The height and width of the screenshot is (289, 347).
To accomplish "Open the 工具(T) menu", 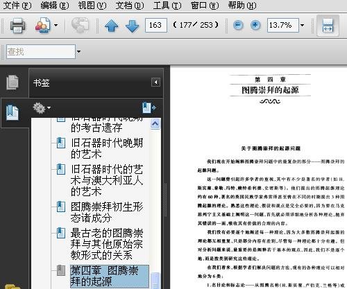I will [167, 6].
